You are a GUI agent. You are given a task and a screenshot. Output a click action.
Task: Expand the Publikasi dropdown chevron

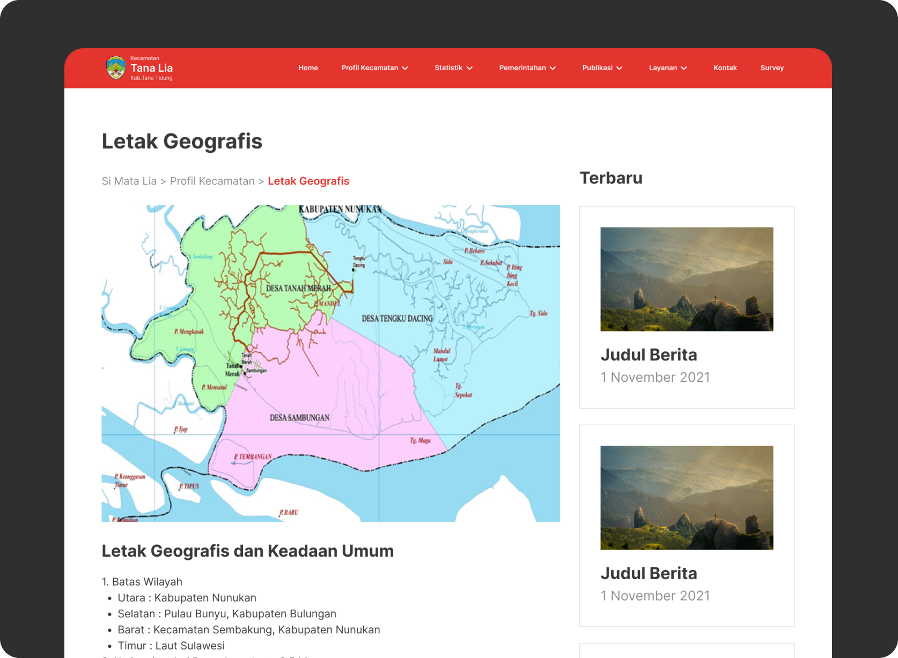[619, 68]
